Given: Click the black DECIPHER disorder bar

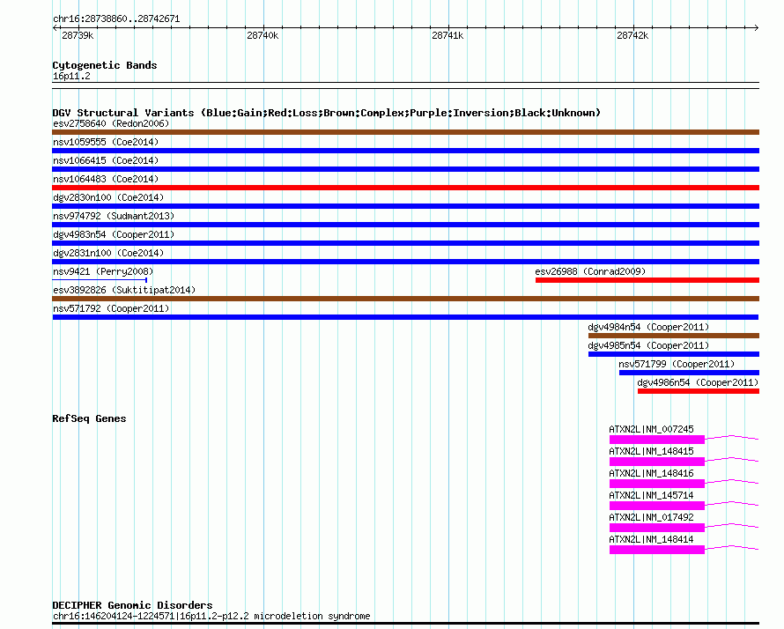Looking at the screenshot, I should (x=405, y=624).
